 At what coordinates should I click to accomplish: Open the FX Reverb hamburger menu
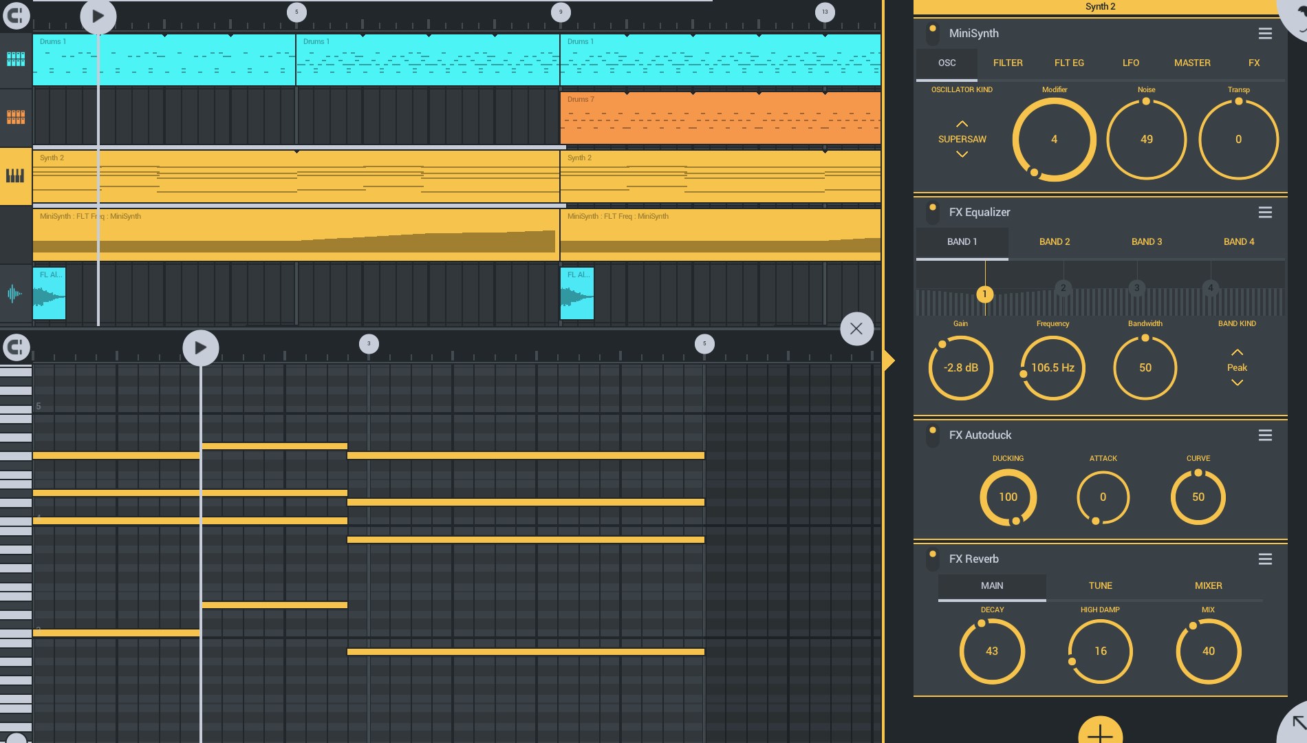coord(1266,559)
